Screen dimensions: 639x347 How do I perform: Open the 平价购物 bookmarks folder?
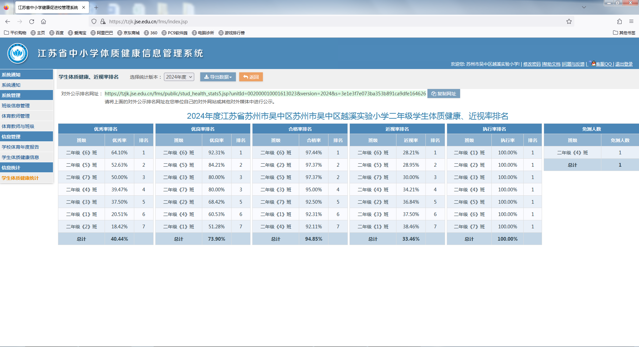coord(15,33)
